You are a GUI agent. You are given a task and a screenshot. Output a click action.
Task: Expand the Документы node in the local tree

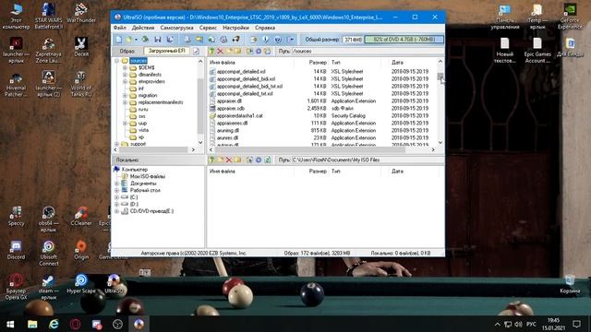(x=117, y=184)
